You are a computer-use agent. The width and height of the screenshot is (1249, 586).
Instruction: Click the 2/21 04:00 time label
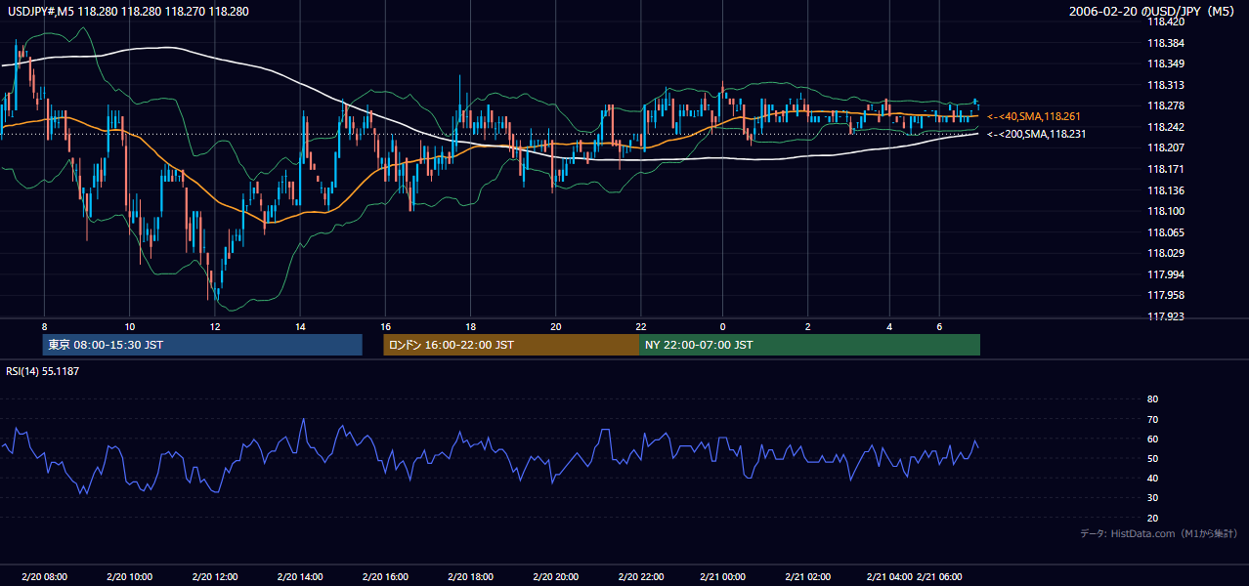[x=890, y=576]
